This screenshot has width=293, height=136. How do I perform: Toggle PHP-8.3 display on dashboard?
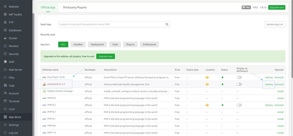coord(239,105)
